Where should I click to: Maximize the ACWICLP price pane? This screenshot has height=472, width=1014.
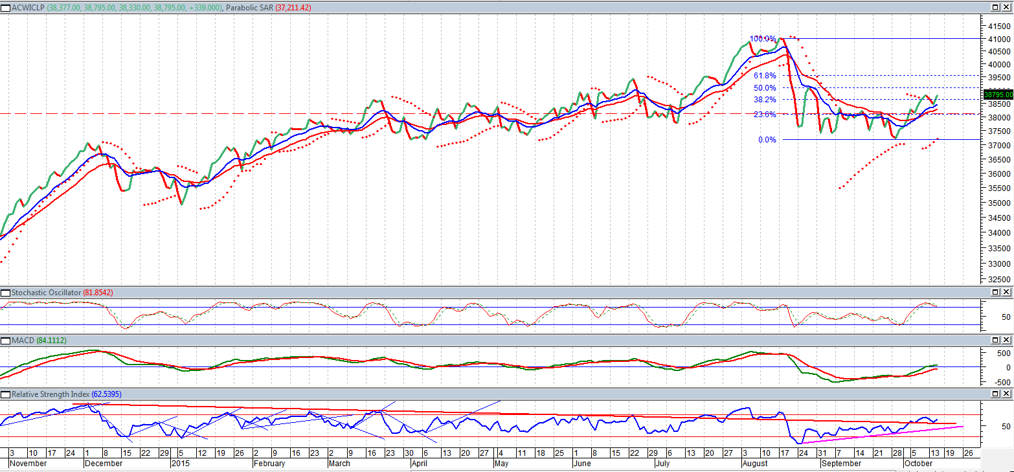point(997,7)
